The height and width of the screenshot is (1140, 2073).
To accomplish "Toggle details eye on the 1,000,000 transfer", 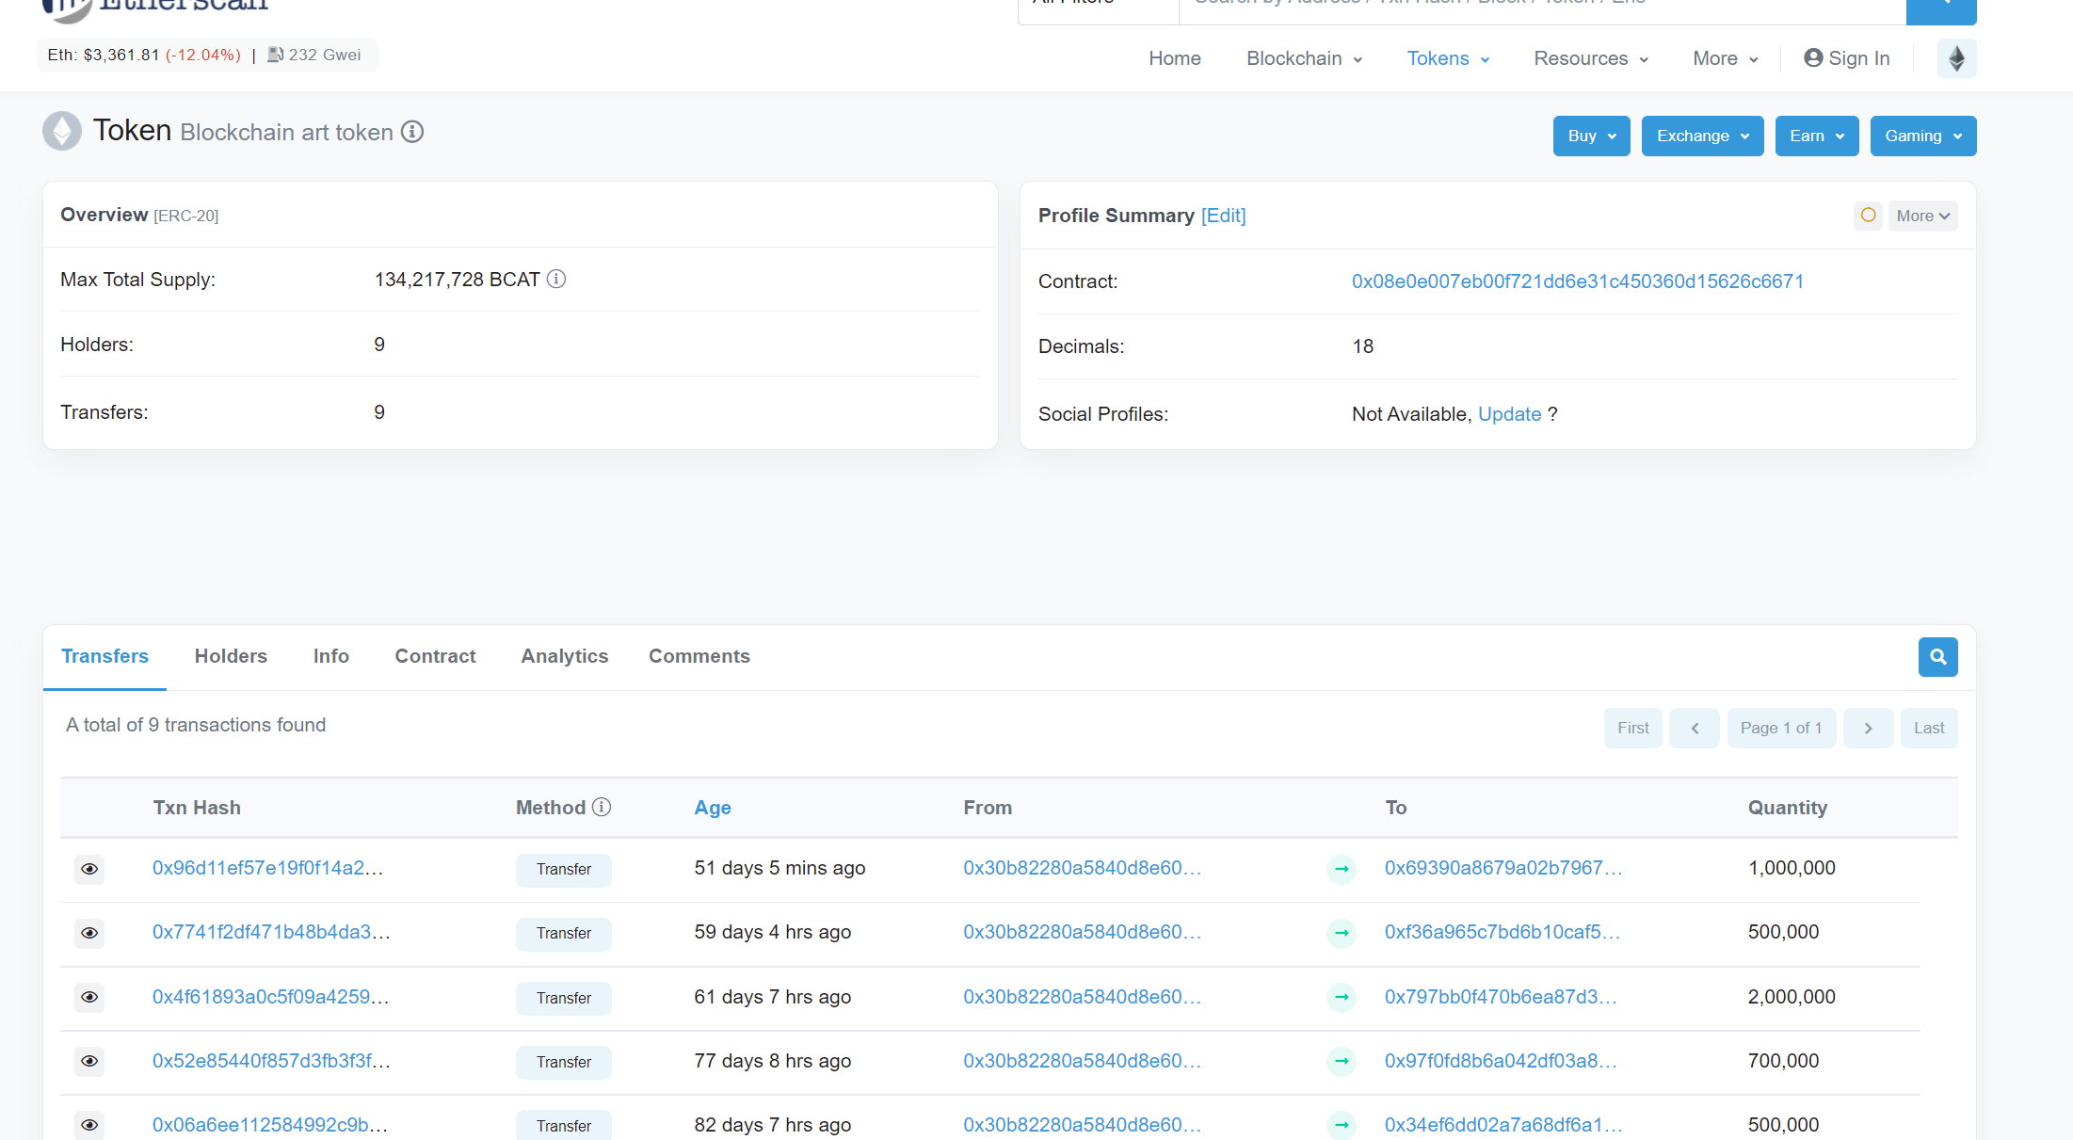I will pos(88,869).
